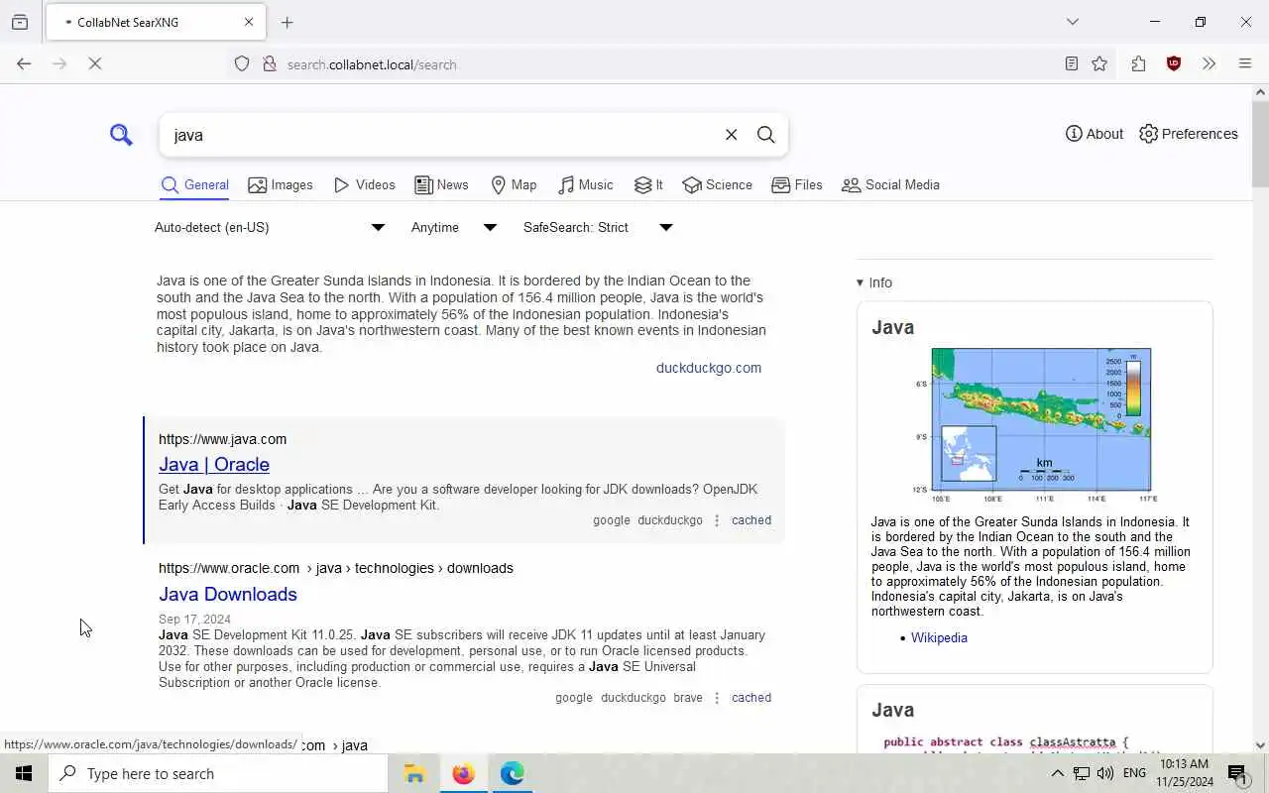Screen dimensions: 1269x793
Task: Stop page loading
Action: (96, 63)
